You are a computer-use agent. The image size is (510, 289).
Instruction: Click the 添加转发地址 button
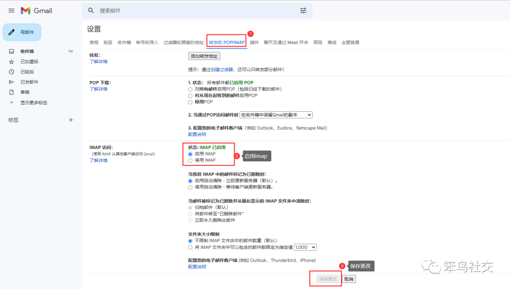[x=204, y=56]
